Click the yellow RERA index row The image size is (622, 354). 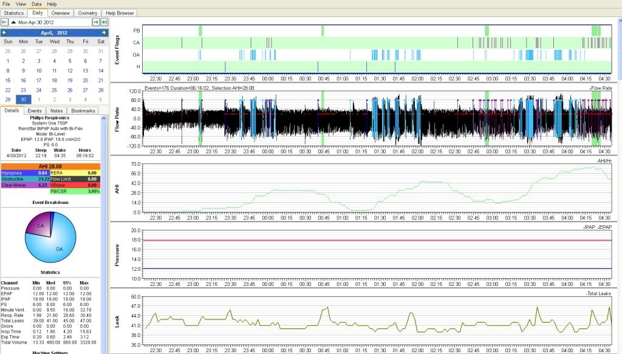(75, 173)
